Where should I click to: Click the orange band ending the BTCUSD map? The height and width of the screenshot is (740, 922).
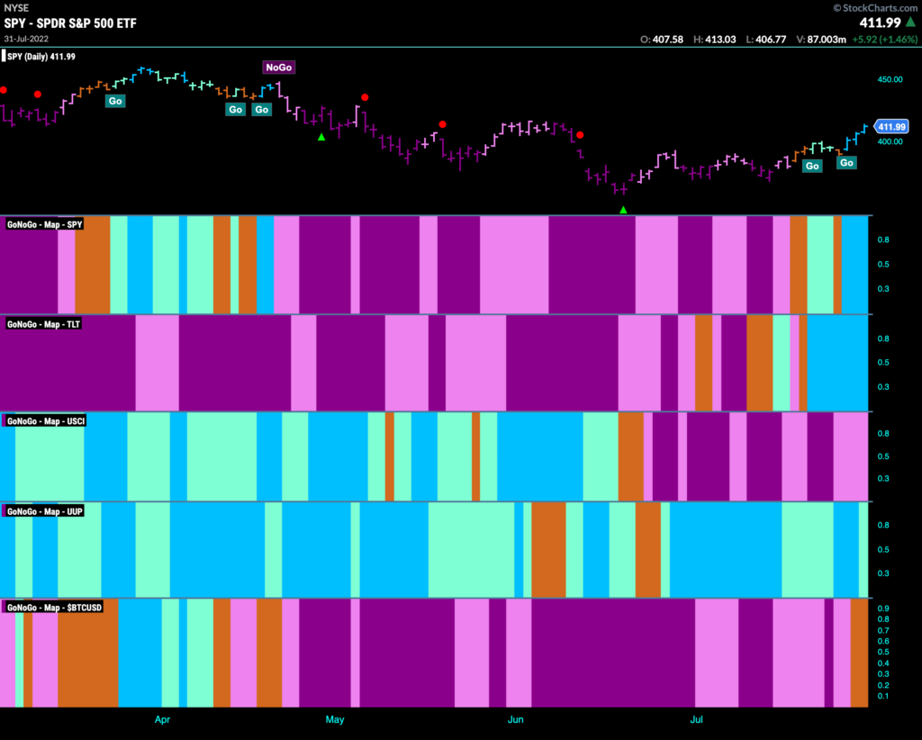coord(859,653)
